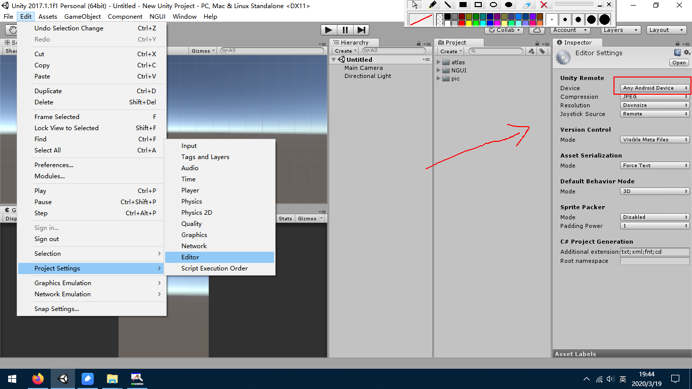The width and height of the screenshot is (692, 389).
Task: Expand the atlas folder in Project panel
Action: (x=439, y=62)
